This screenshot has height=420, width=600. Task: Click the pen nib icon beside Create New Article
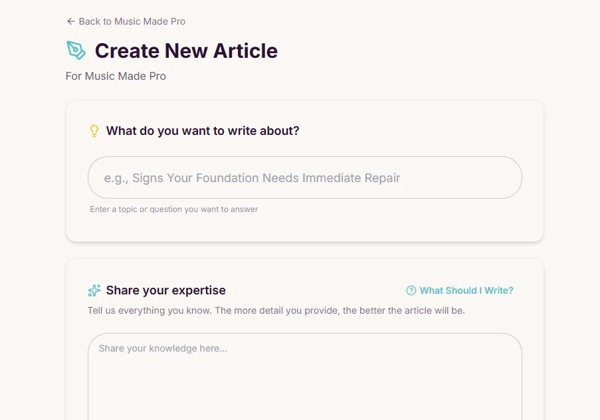[x=76, y=51]
